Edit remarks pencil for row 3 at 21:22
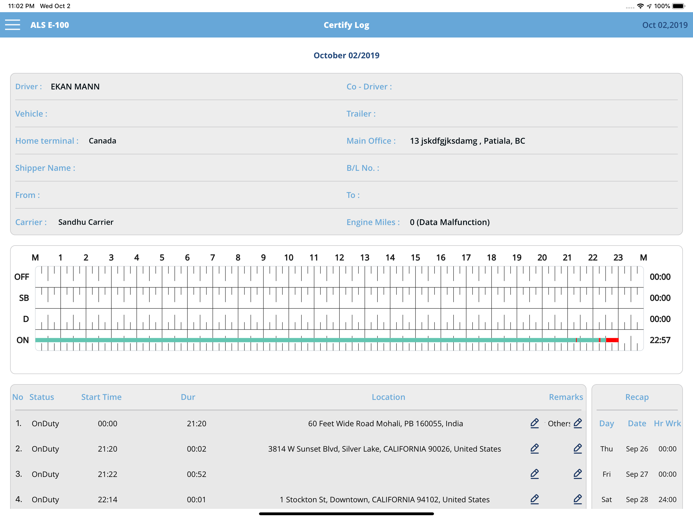 point(578,474)
